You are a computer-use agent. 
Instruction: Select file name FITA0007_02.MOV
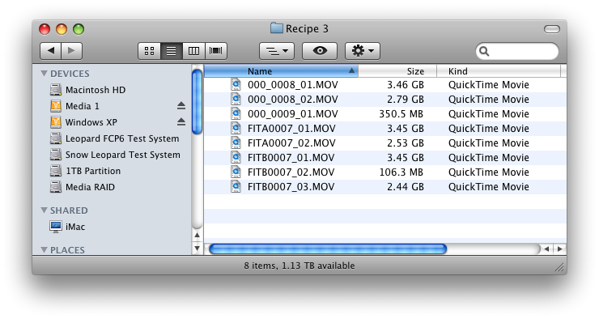tap(291, 142)
